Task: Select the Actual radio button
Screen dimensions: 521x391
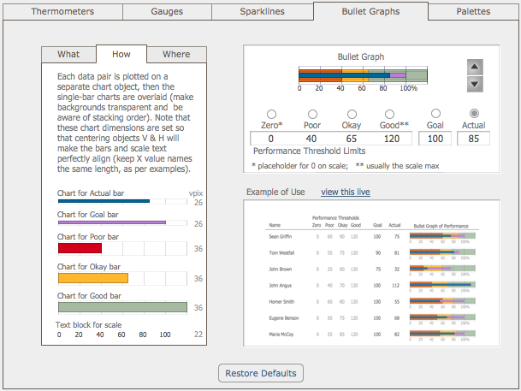Action: click(474, 114)
